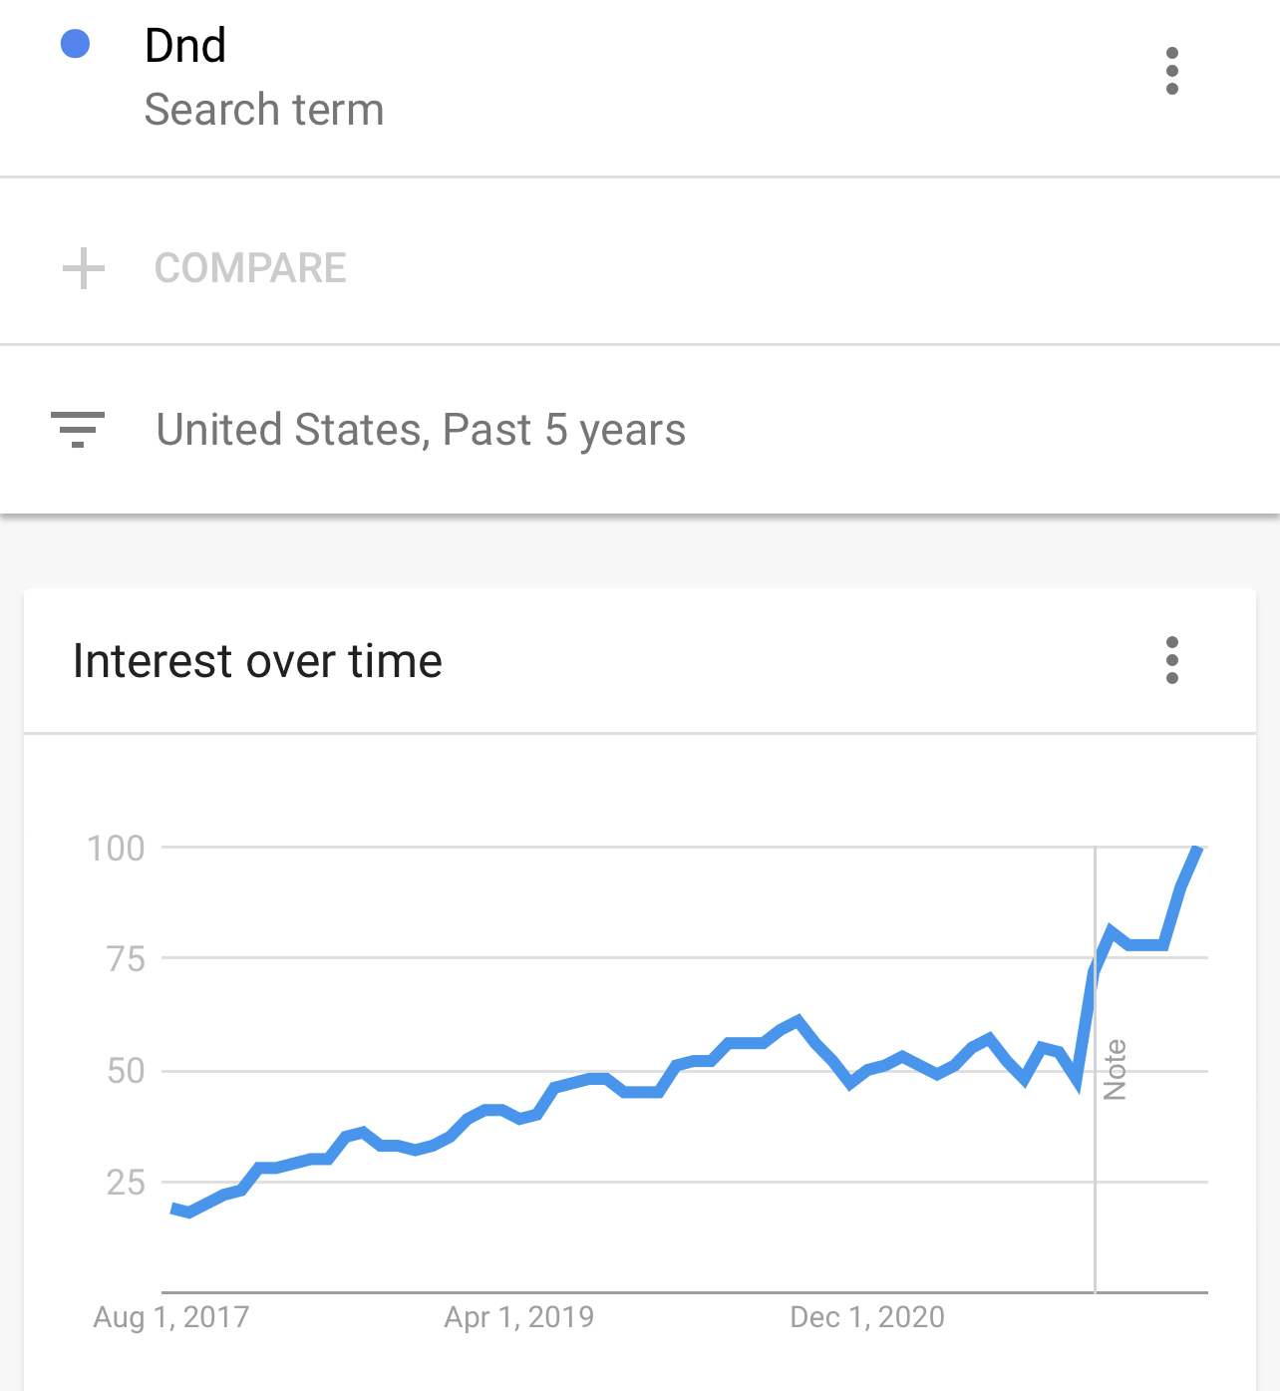Click the blue dot beside Dnd

[x=76, y=44]
